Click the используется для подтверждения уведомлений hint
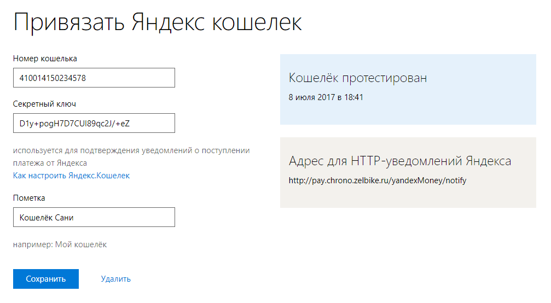Image resolution: width=551 pixels, height=303 pixels. click(x=131, y=156)
